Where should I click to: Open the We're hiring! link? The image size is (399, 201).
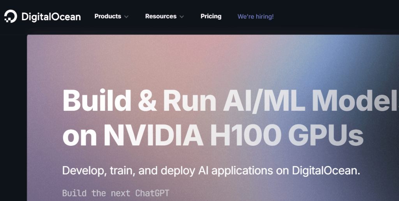tap(256, 16)
